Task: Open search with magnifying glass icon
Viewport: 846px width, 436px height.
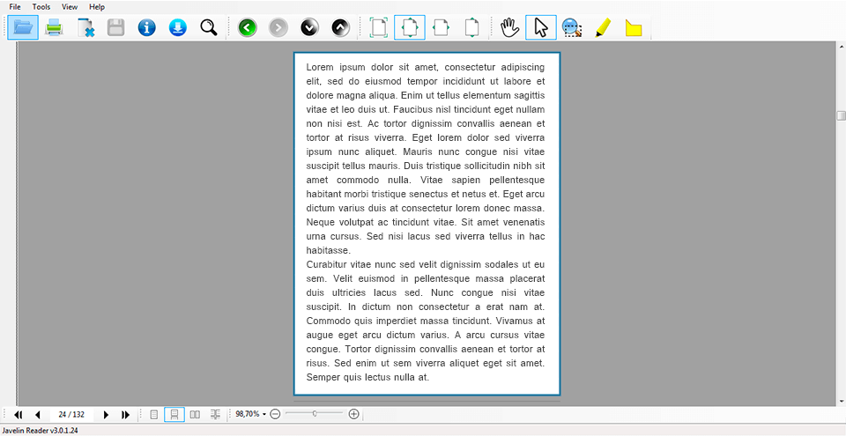Action: tap(209, 27)
